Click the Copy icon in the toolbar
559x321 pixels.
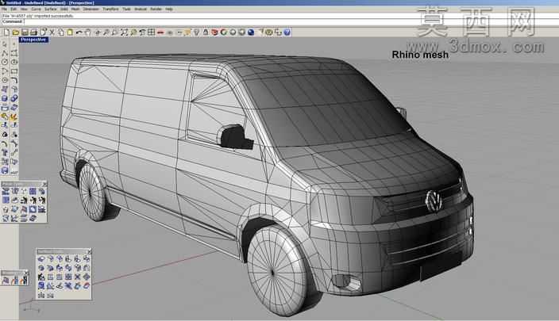coord(60,32)
